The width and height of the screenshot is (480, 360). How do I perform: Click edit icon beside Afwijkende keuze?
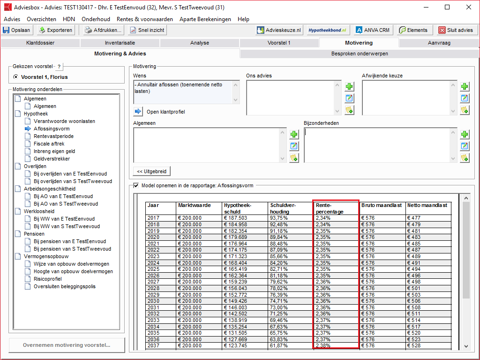[x=465, y=98]
